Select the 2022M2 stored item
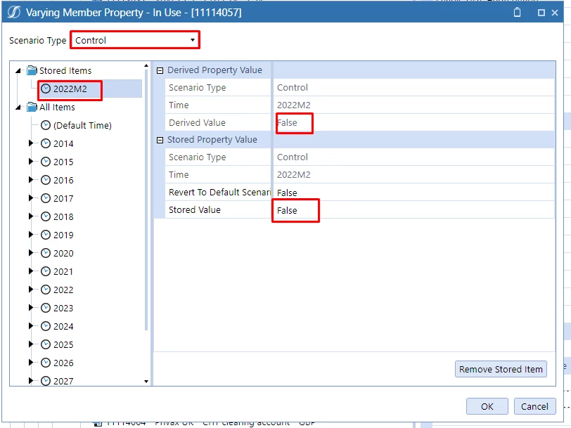Viewport: 571px width, 428px height. pos(70,89)
